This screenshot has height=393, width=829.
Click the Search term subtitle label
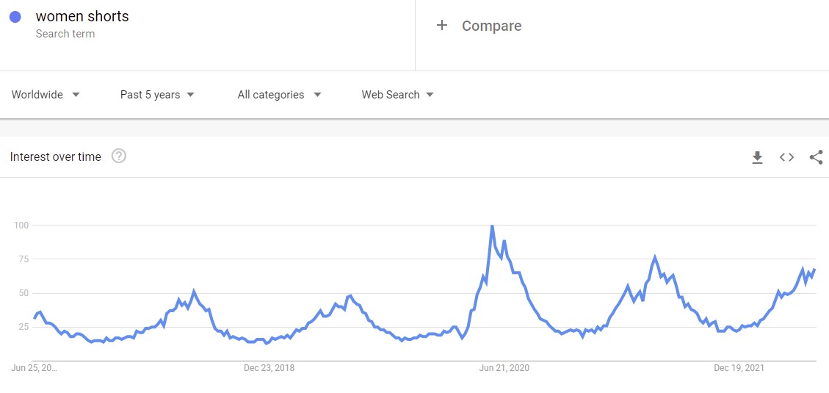(x=65, y=34)
